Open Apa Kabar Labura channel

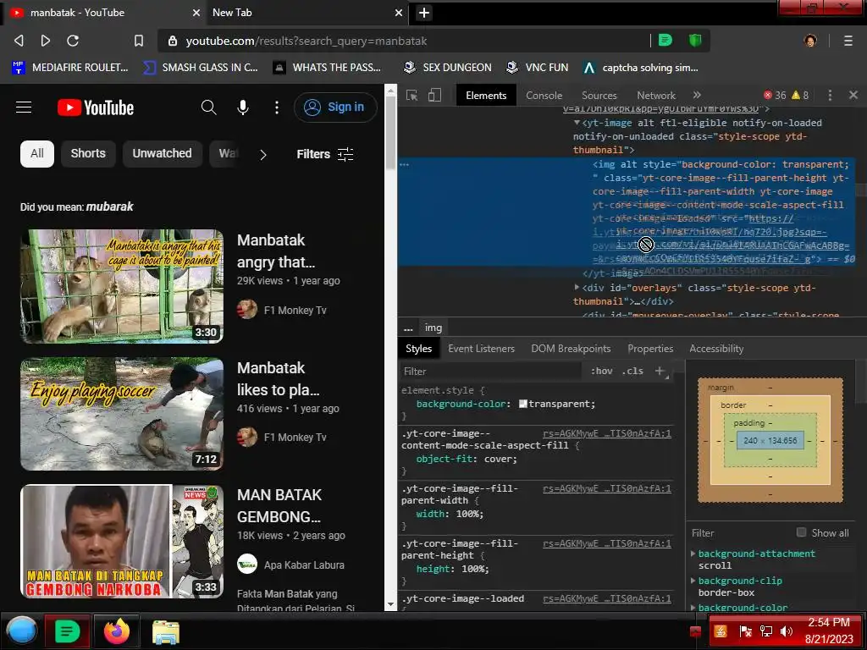304,565
